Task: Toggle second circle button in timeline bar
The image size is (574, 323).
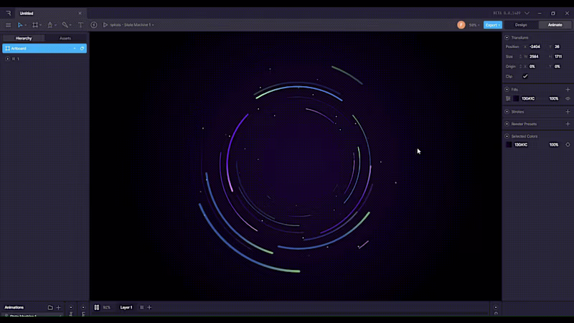Action: 83,308
